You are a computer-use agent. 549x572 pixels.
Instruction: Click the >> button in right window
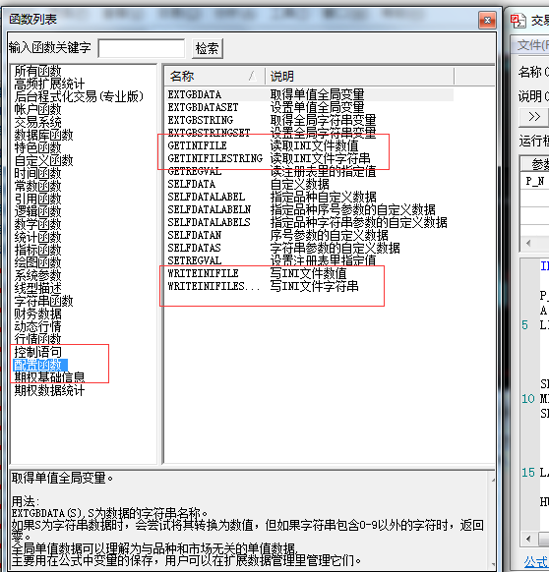click(x=534, y=117)
